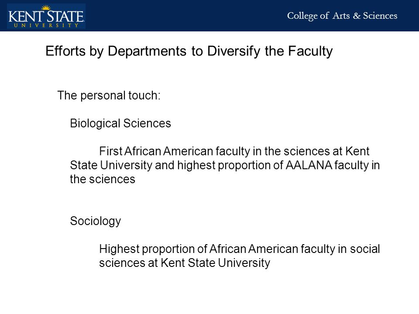Click sciences at Kent State University line
The width and height of the screenshot is (419, 314).
click(185, 263)
